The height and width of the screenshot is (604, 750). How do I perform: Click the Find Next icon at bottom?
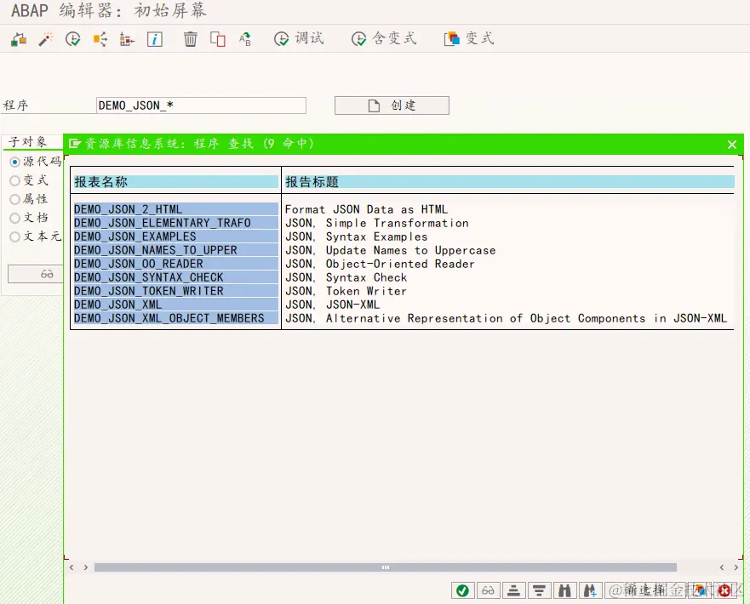pyautogui.click(x=591, y=590)
